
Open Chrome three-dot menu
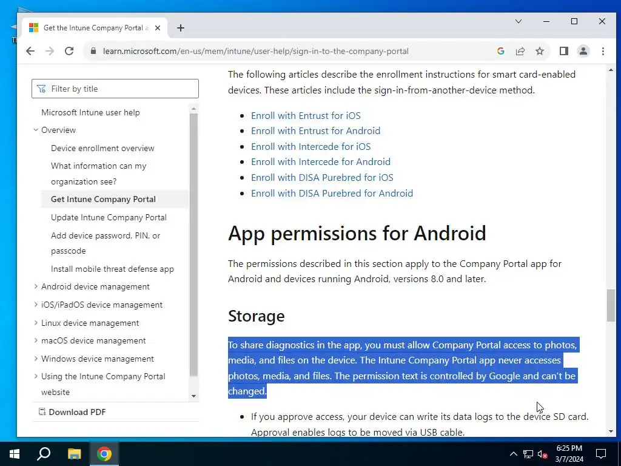(603, 51)
